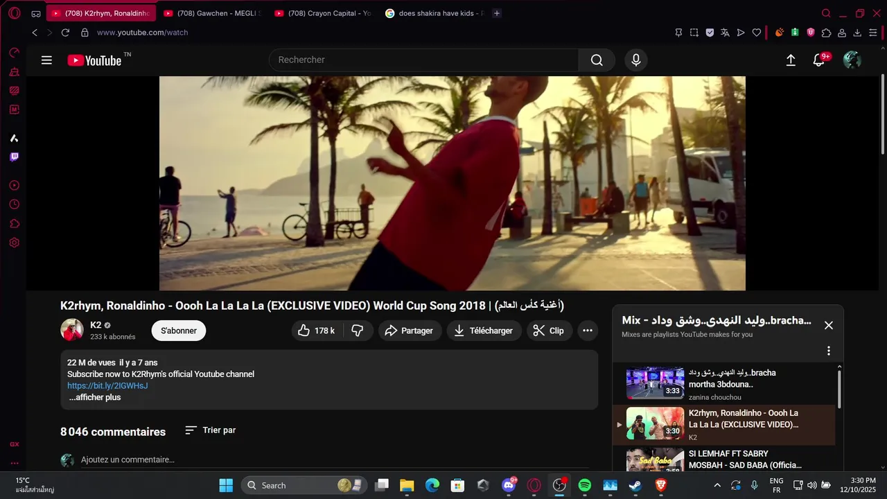This screenshot has width=887, height=499.
Task: Open the ad blocker shield icon
Action: tap(710, 33)
